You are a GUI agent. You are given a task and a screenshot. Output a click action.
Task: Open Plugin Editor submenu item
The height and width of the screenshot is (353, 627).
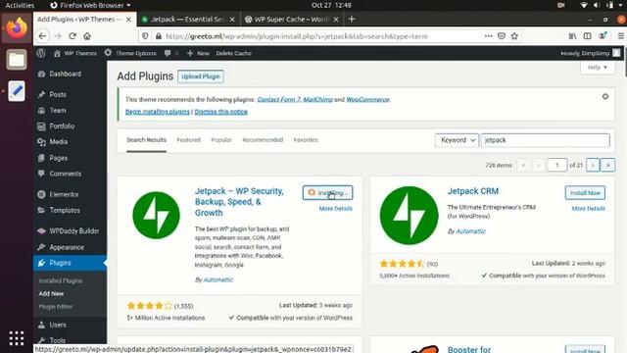pyautogui.click(x=56, y=307)
